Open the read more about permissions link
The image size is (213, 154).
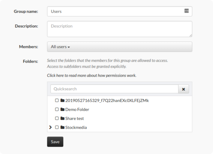coord(91,75)
